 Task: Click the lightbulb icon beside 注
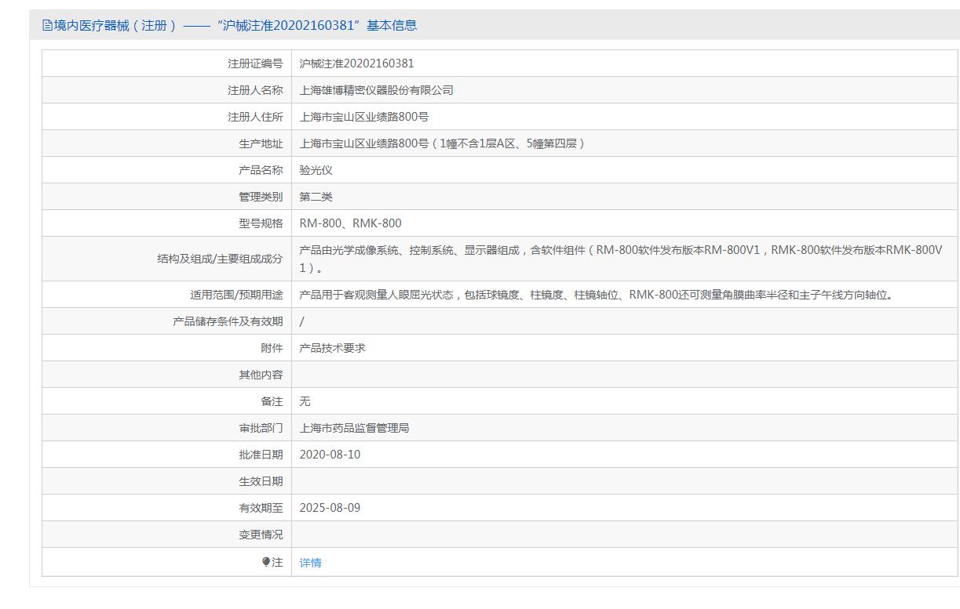[x=266, y=562]
